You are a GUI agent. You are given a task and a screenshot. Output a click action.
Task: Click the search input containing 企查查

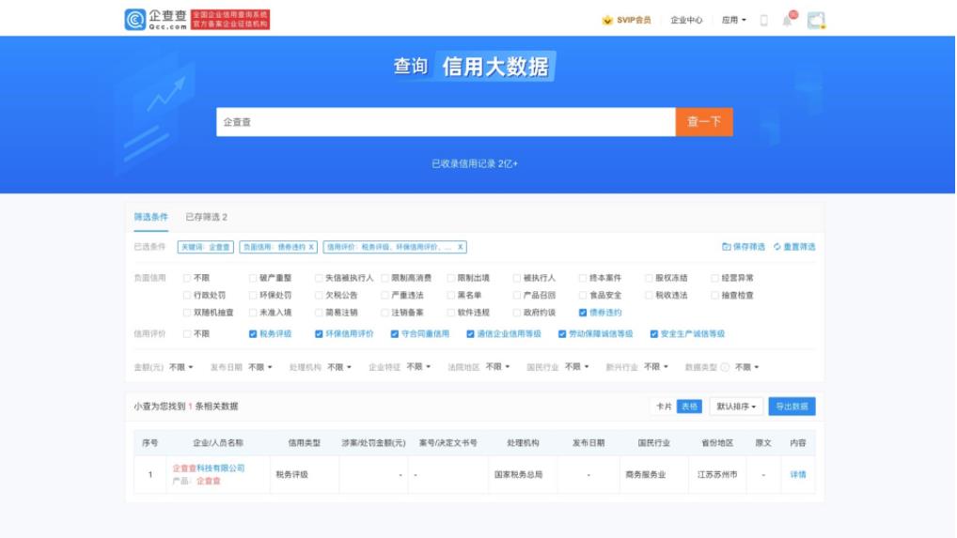[446, 122]
